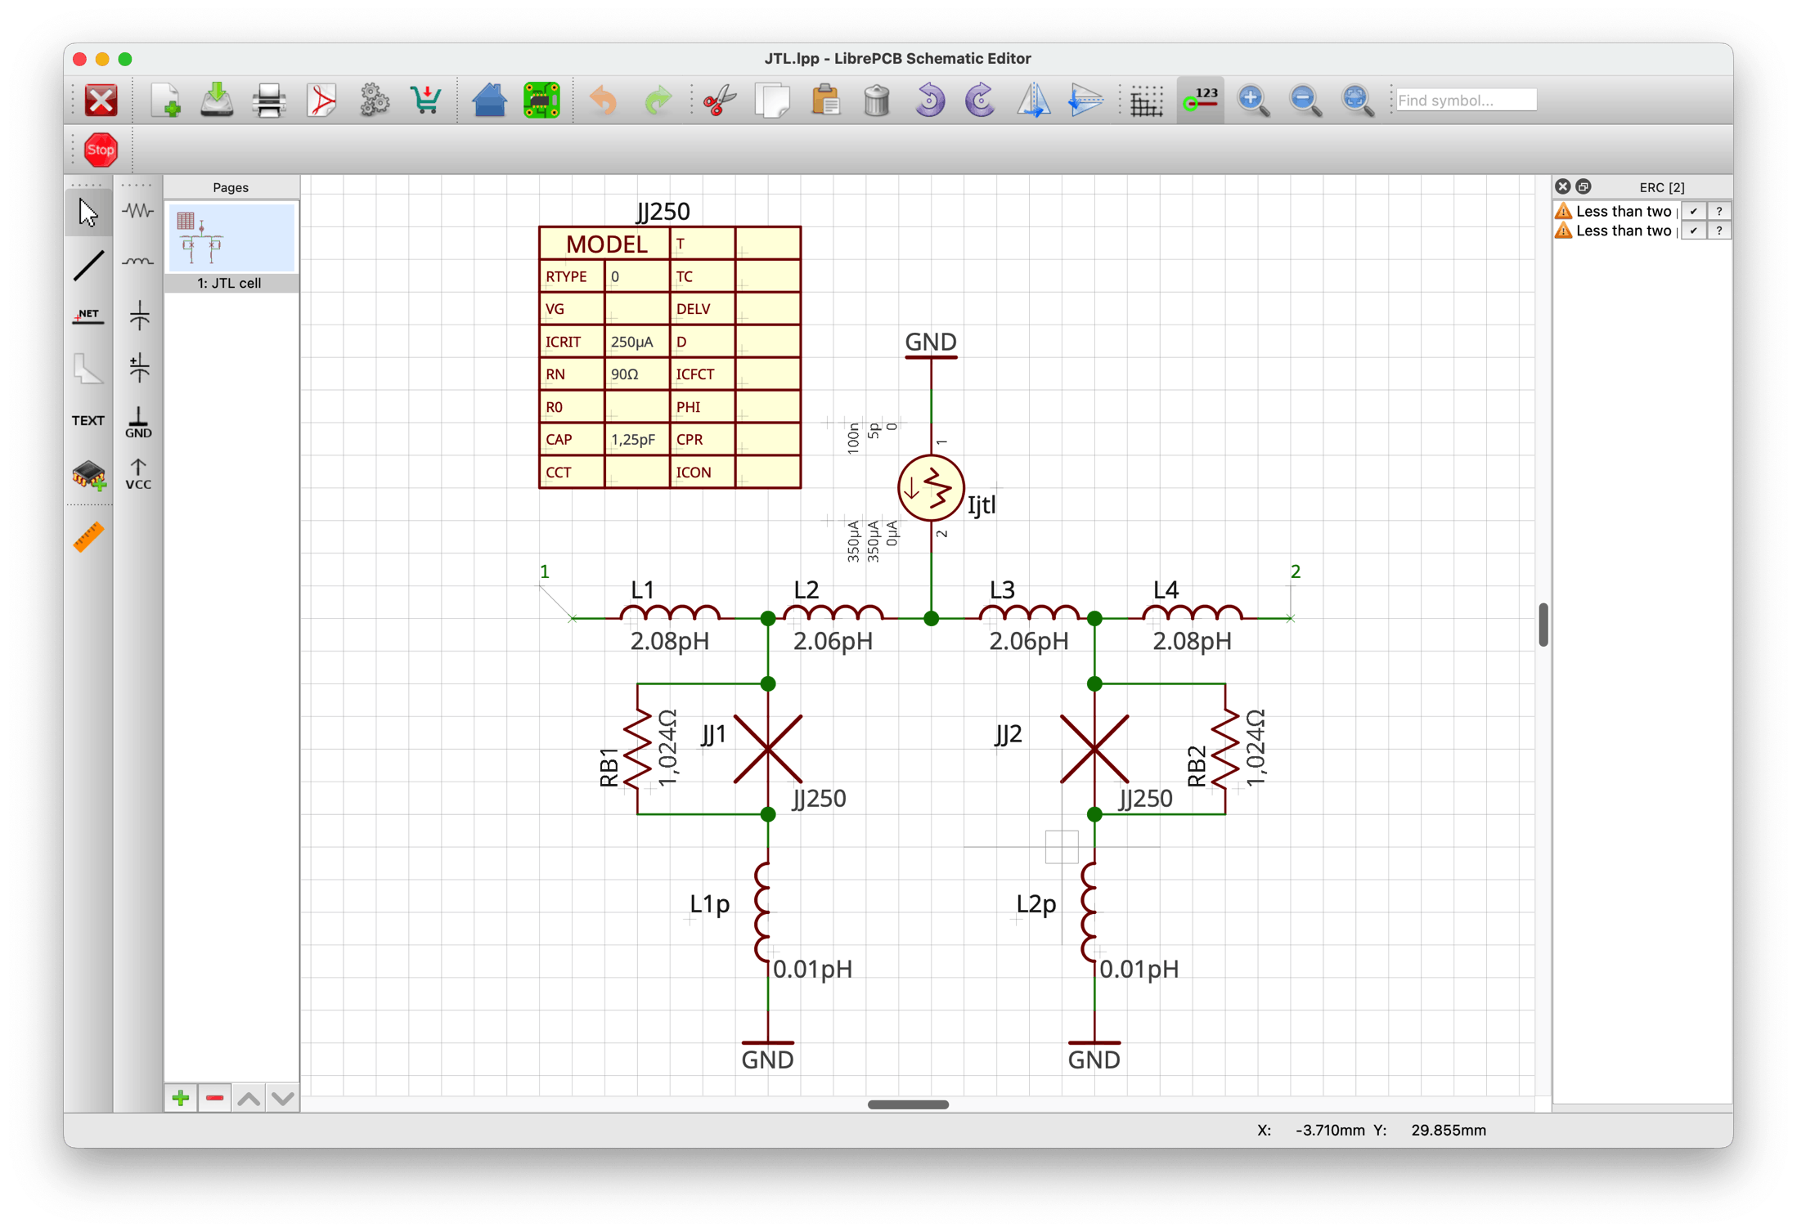Image resolution: width=1797 pixels, height=1232 pixels.
Task: Open the order PCB cart icon
Action: point(426,101)
